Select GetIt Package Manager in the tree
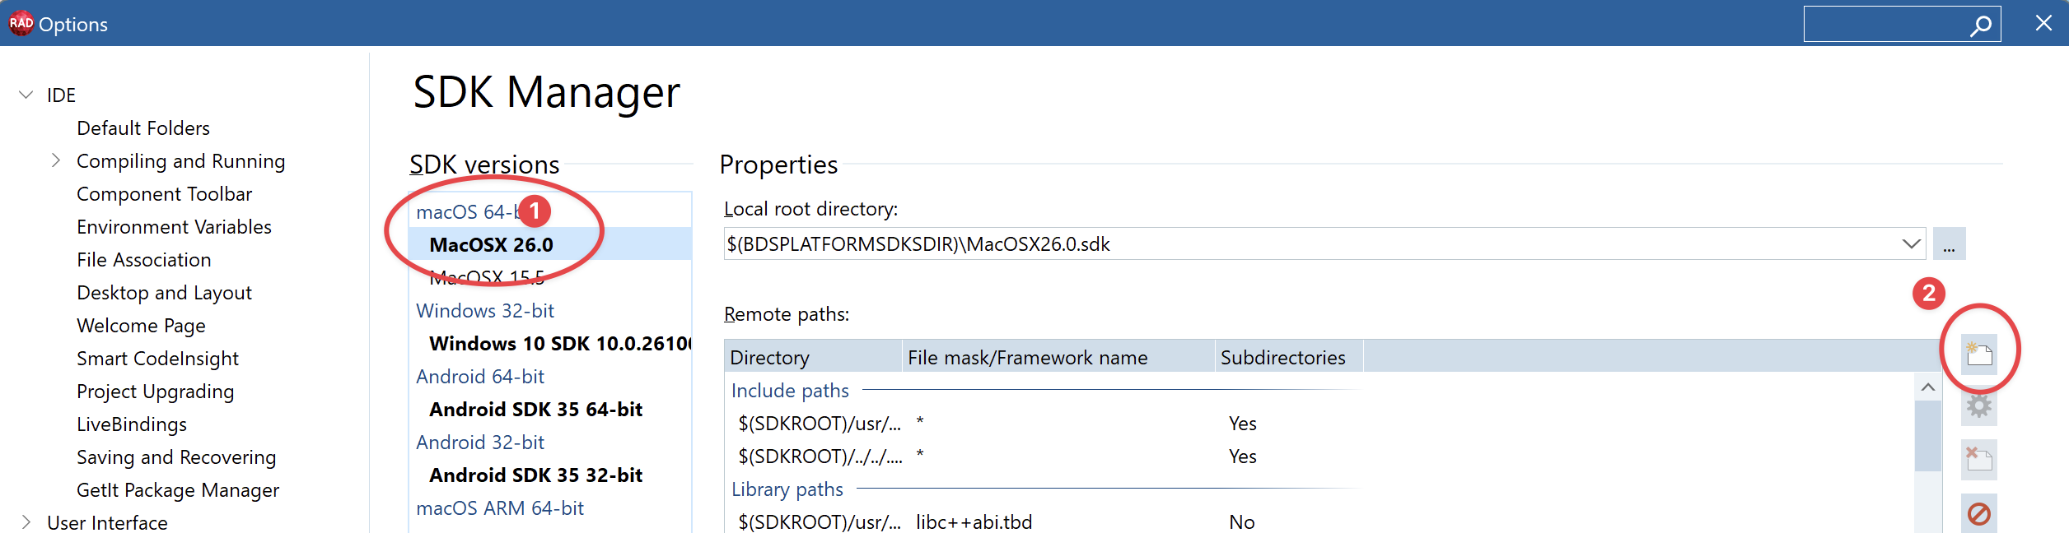This screenshot has width=2069, height=533. click(x=178, y=490)
